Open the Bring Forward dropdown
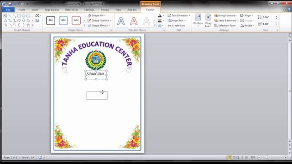The image size is (292, 164). click(226, 15)
